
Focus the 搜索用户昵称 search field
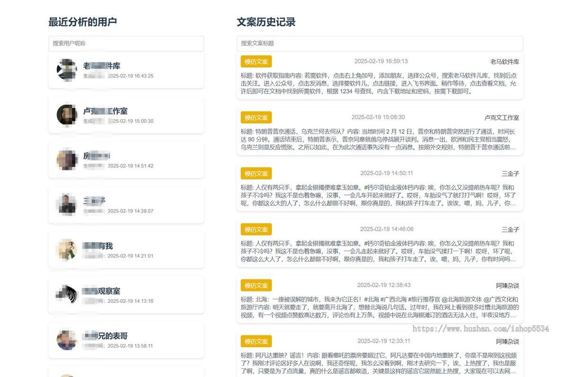pos(126,44)
